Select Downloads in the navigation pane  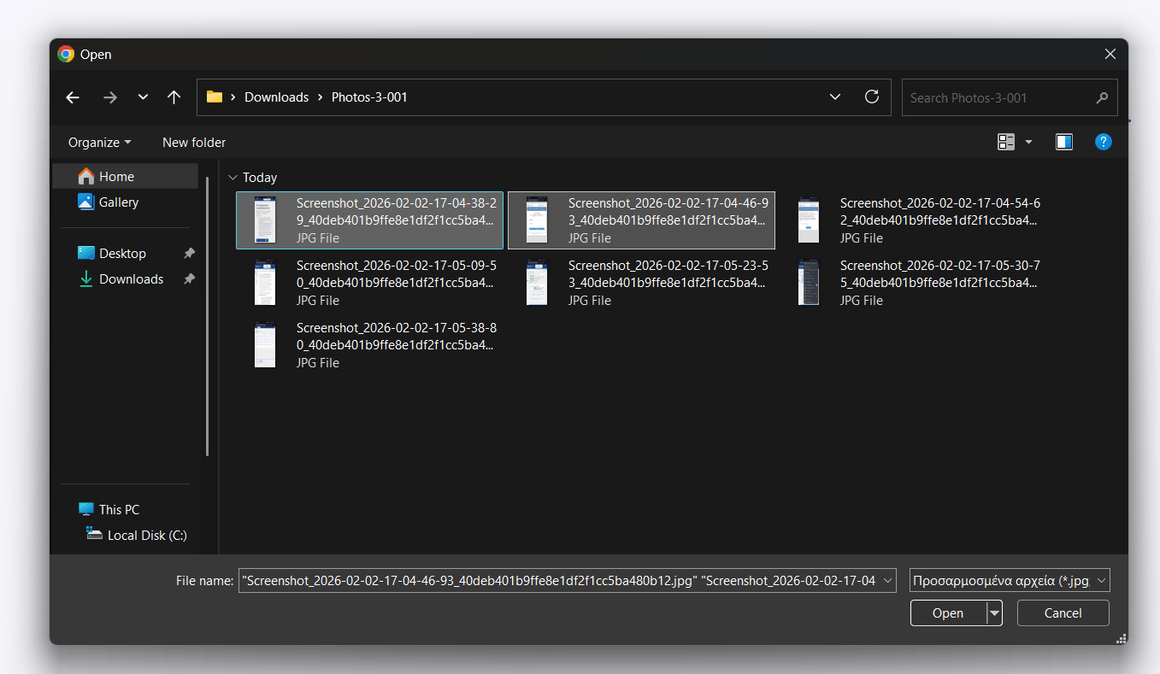click(x=131, y=279)
